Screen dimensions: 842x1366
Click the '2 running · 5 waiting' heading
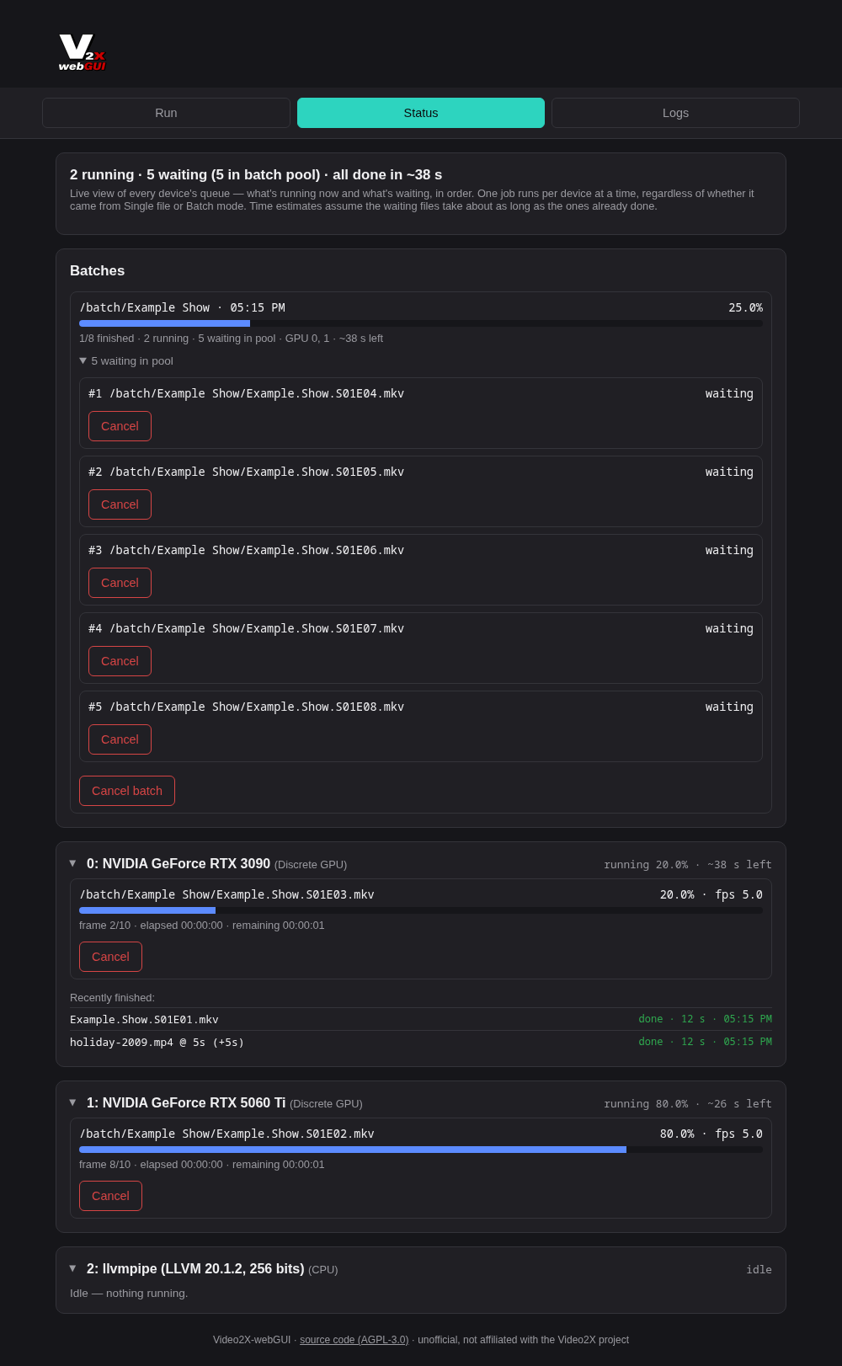coord(256,174)
